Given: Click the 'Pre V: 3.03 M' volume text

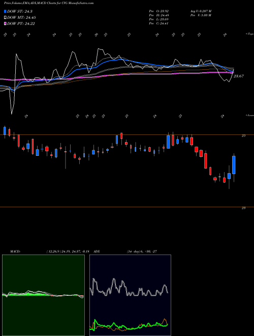Looking at the screenshot, I should coord(201,15).
